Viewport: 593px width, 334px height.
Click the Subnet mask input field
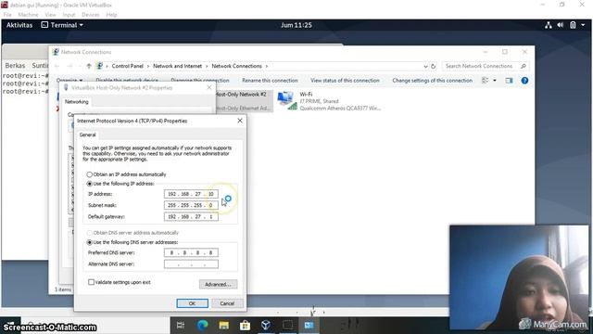191,205
